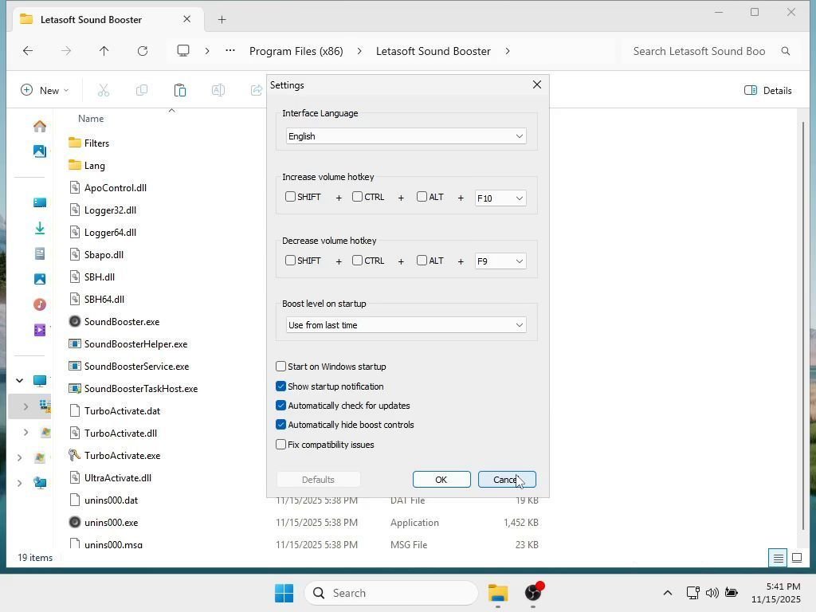The image size is (816, 612).
Task: Go back with the back arrow
Action: click(28, 51)
